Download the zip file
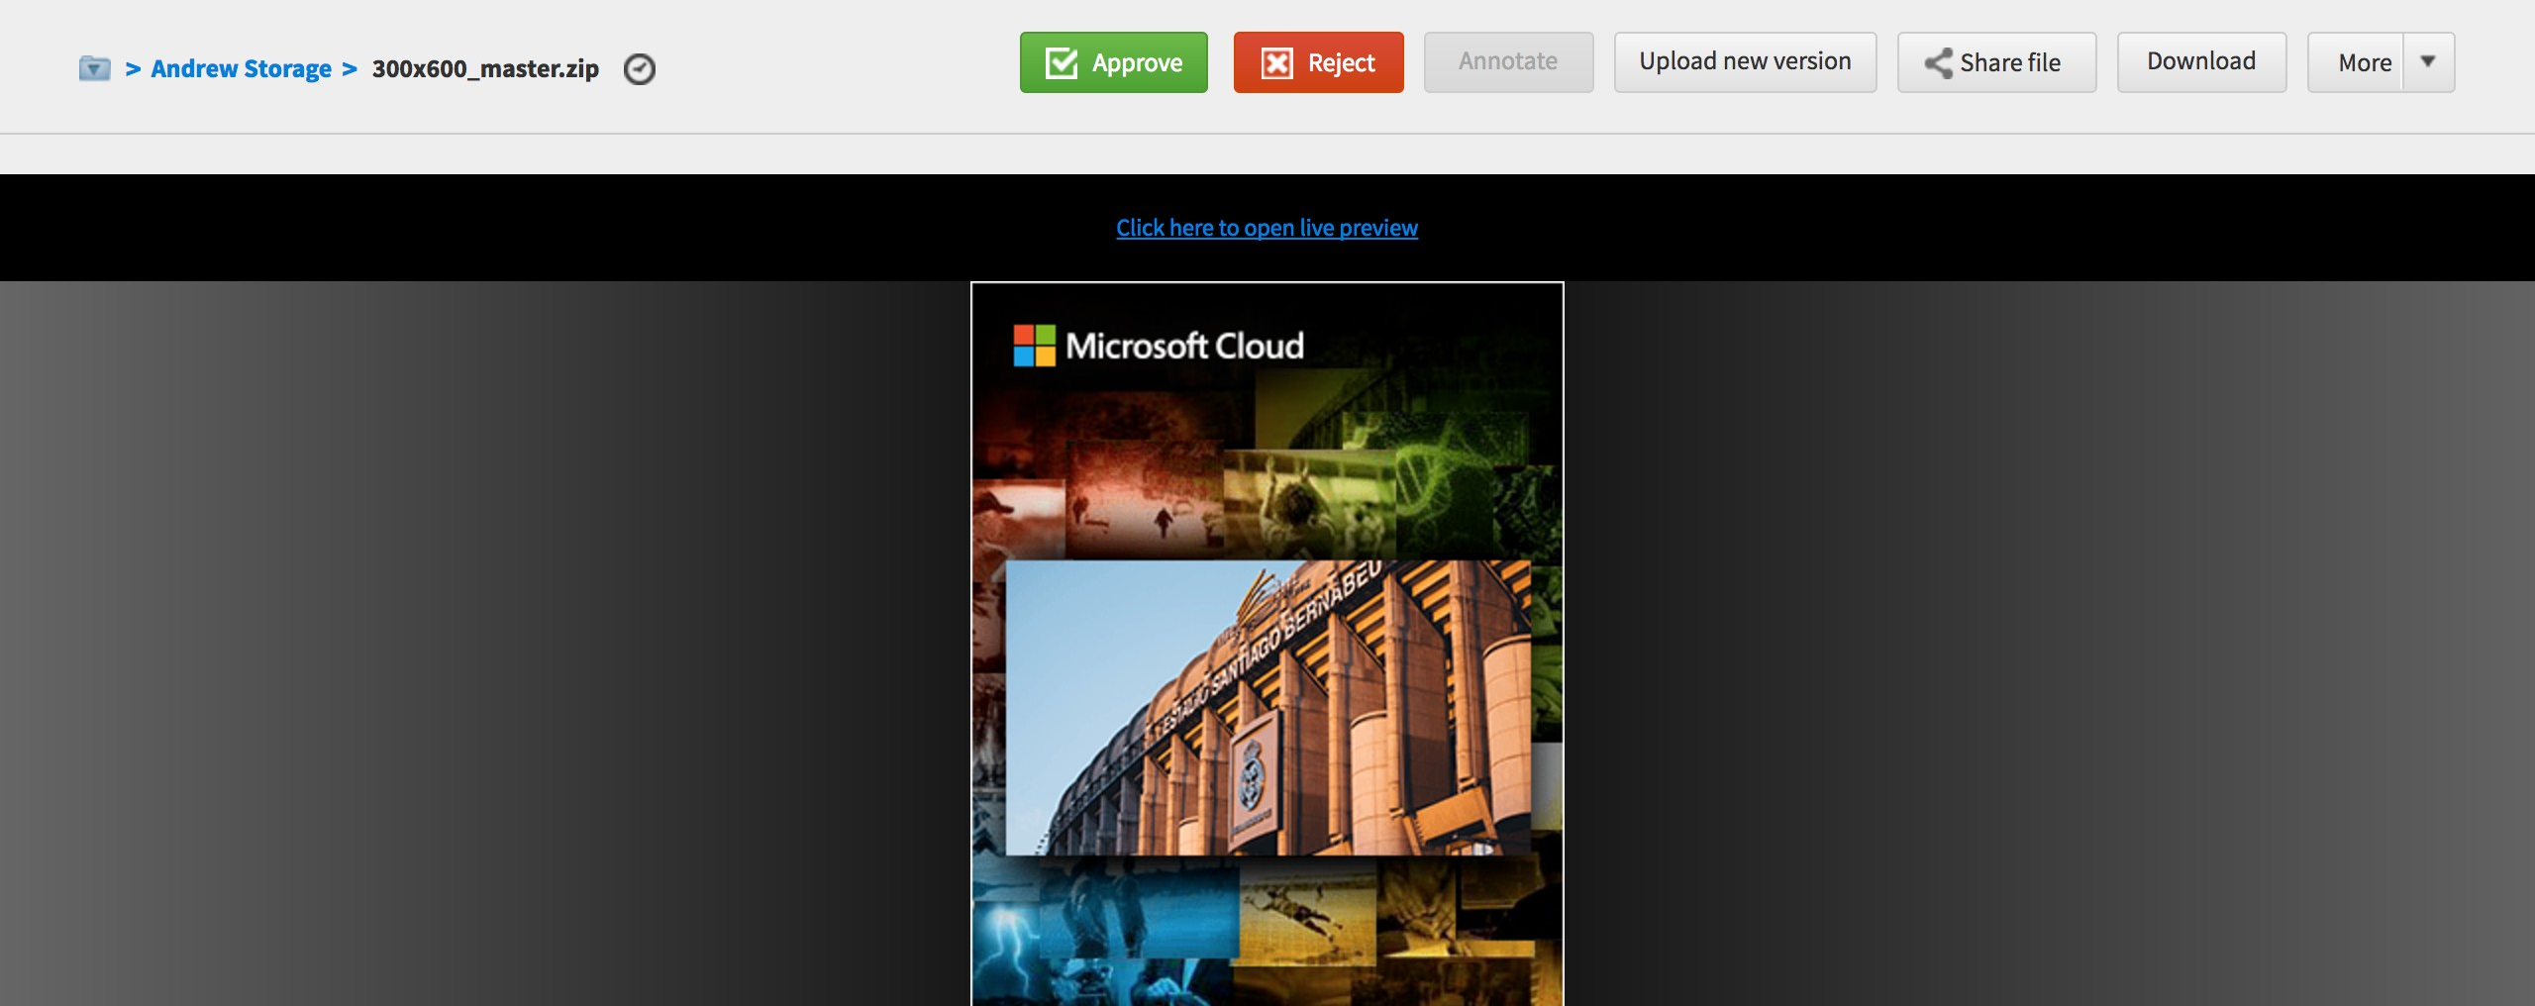Screen dimensions: 2535x1006 click(2202, 62)
